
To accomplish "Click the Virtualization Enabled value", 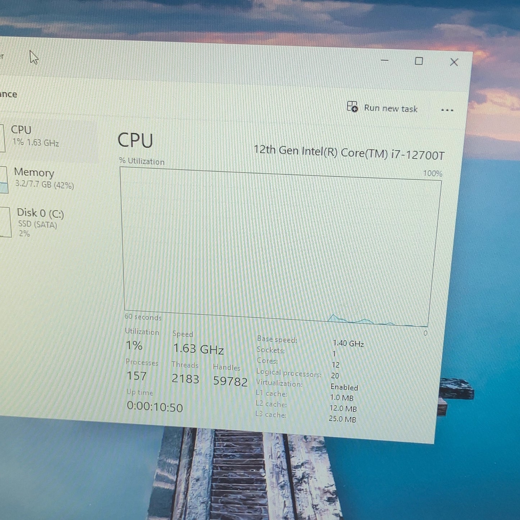I will (x=344, y=387).
